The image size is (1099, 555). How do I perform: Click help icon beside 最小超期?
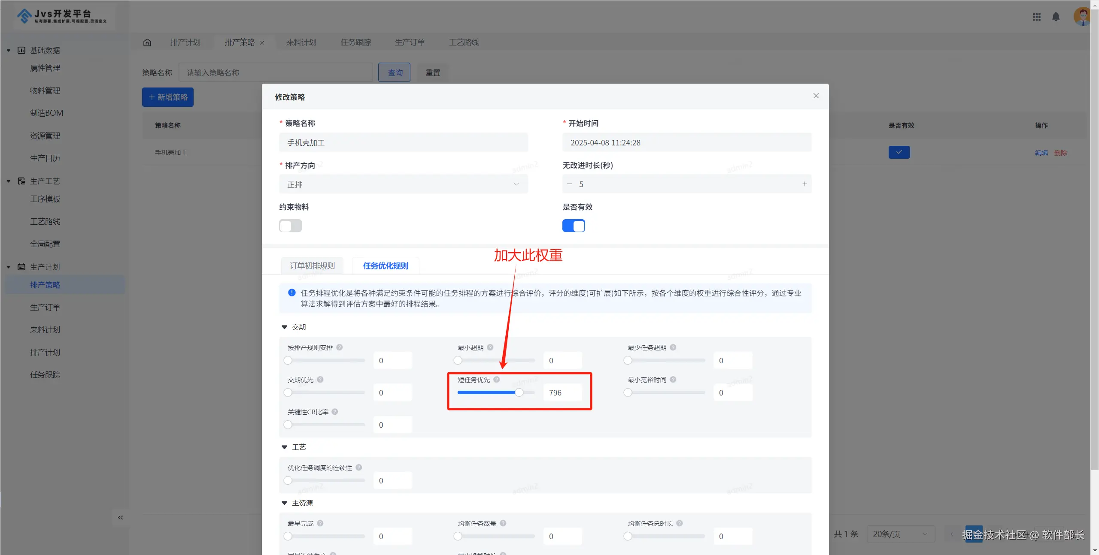coord(490,347)
